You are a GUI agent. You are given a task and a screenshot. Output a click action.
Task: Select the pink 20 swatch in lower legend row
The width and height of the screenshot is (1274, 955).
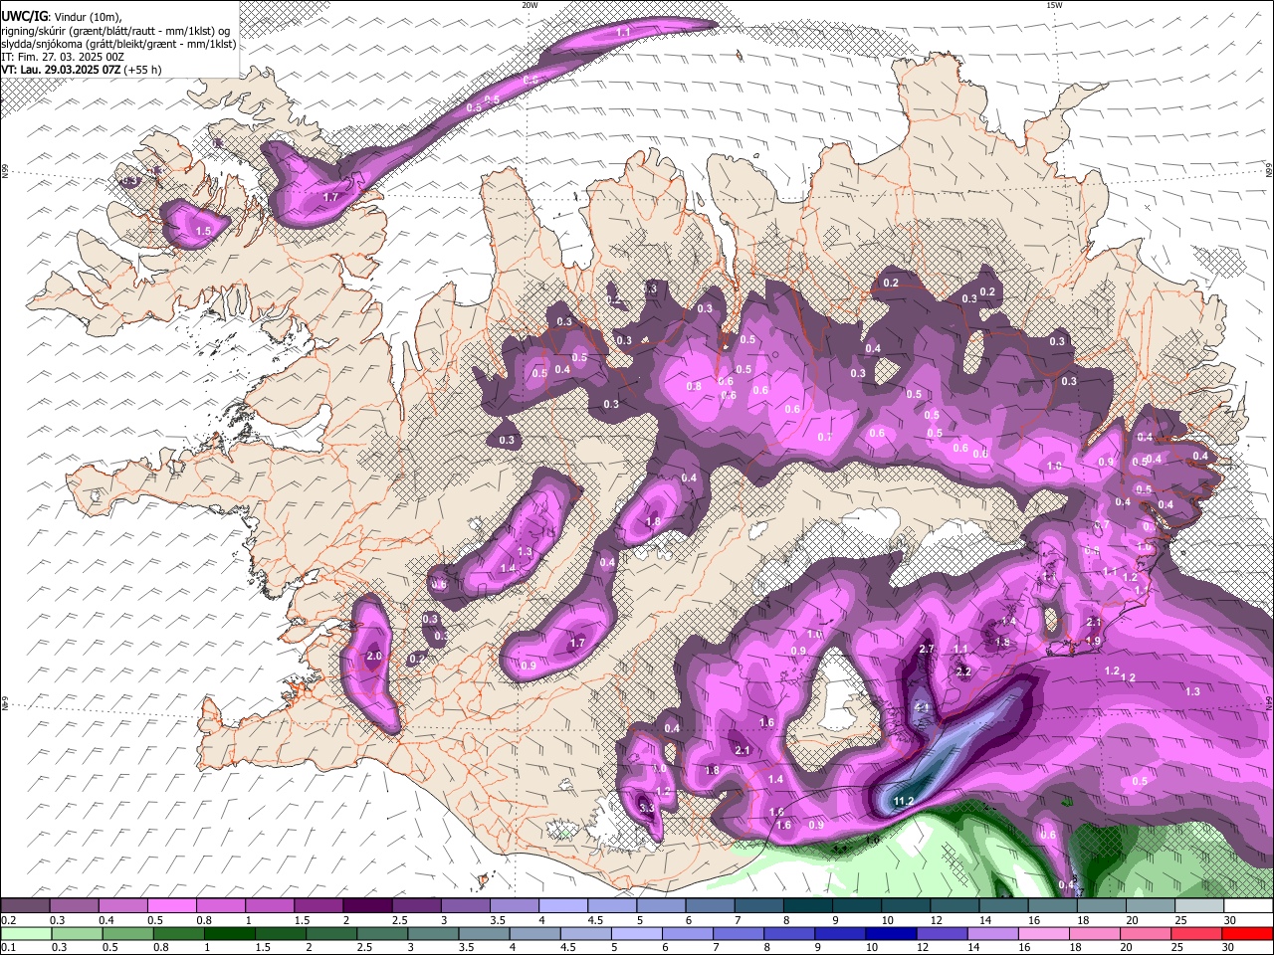pos(1146,933)
